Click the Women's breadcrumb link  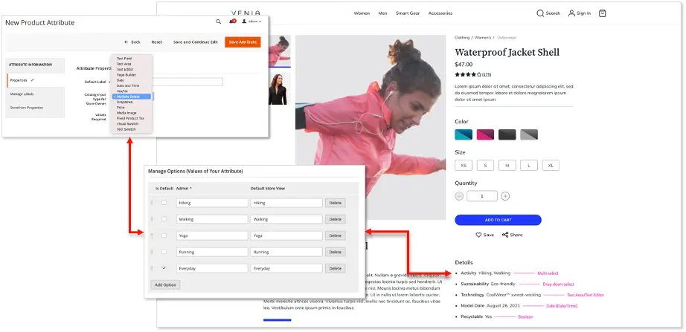pyautogui.click(x=483, y=38)
